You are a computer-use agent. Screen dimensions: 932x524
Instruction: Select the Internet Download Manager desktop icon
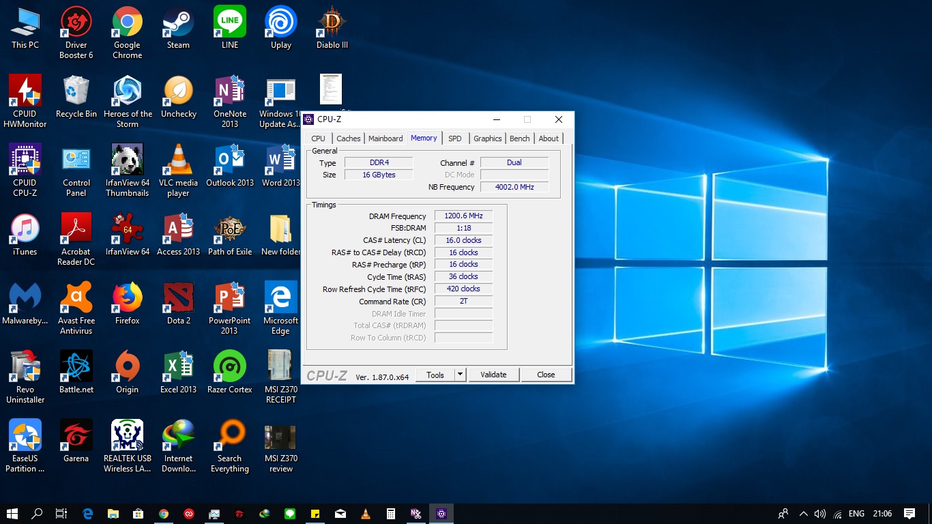[179, 446]
